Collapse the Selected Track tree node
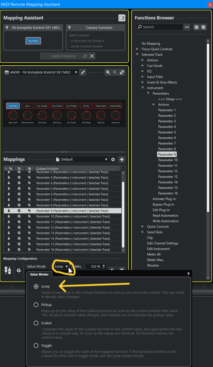The image size is (213, 367). tap(137, 54)
